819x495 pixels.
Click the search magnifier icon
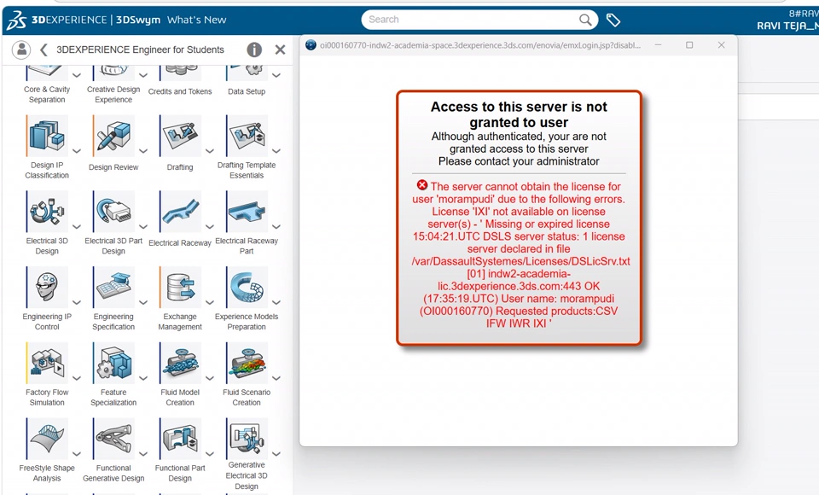(x=585, y=20)
